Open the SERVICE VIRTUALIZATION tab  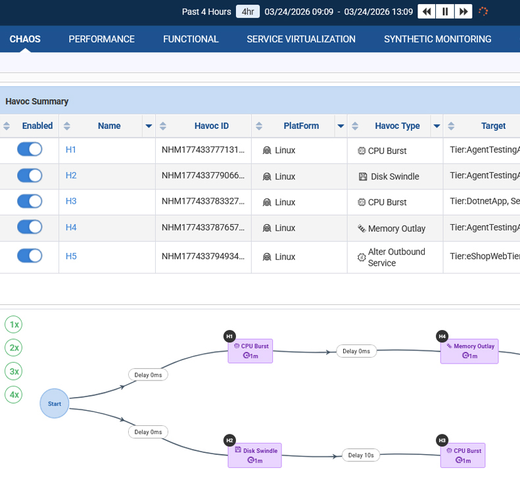tap(301, 39)
